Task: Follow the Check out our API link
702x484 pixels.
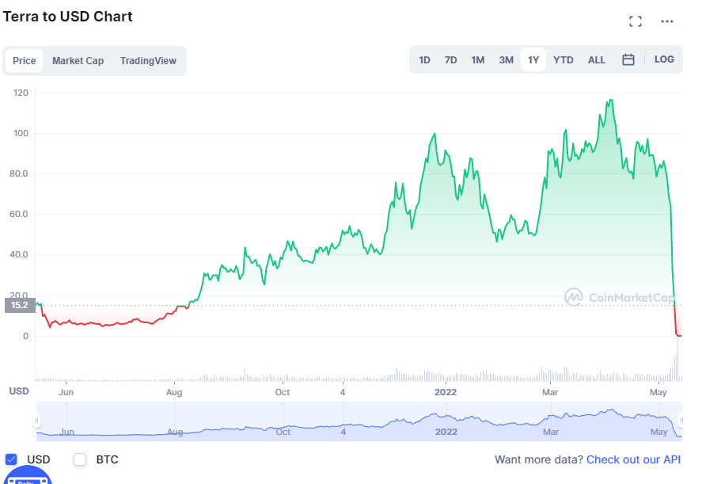Action: [633, 459]
